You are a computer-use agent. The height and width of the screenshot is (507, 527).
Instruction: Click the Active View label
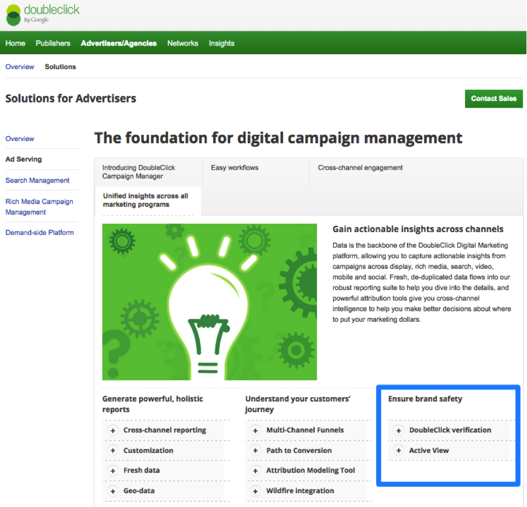pos(429,451)
